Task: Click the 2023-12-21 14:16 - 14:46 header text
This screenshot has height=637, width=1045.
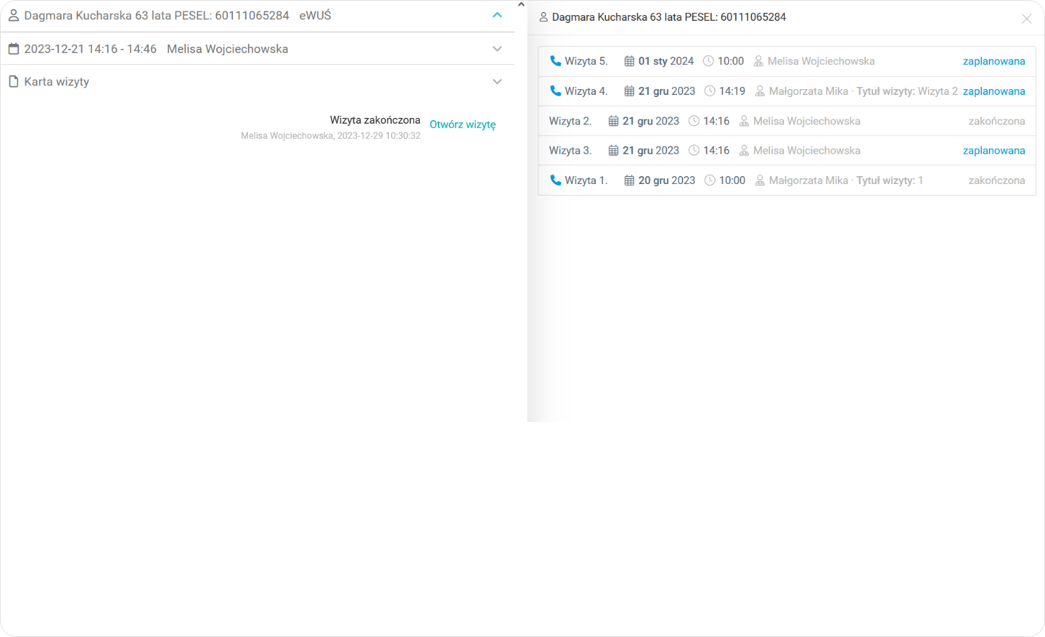Action: 90,49
